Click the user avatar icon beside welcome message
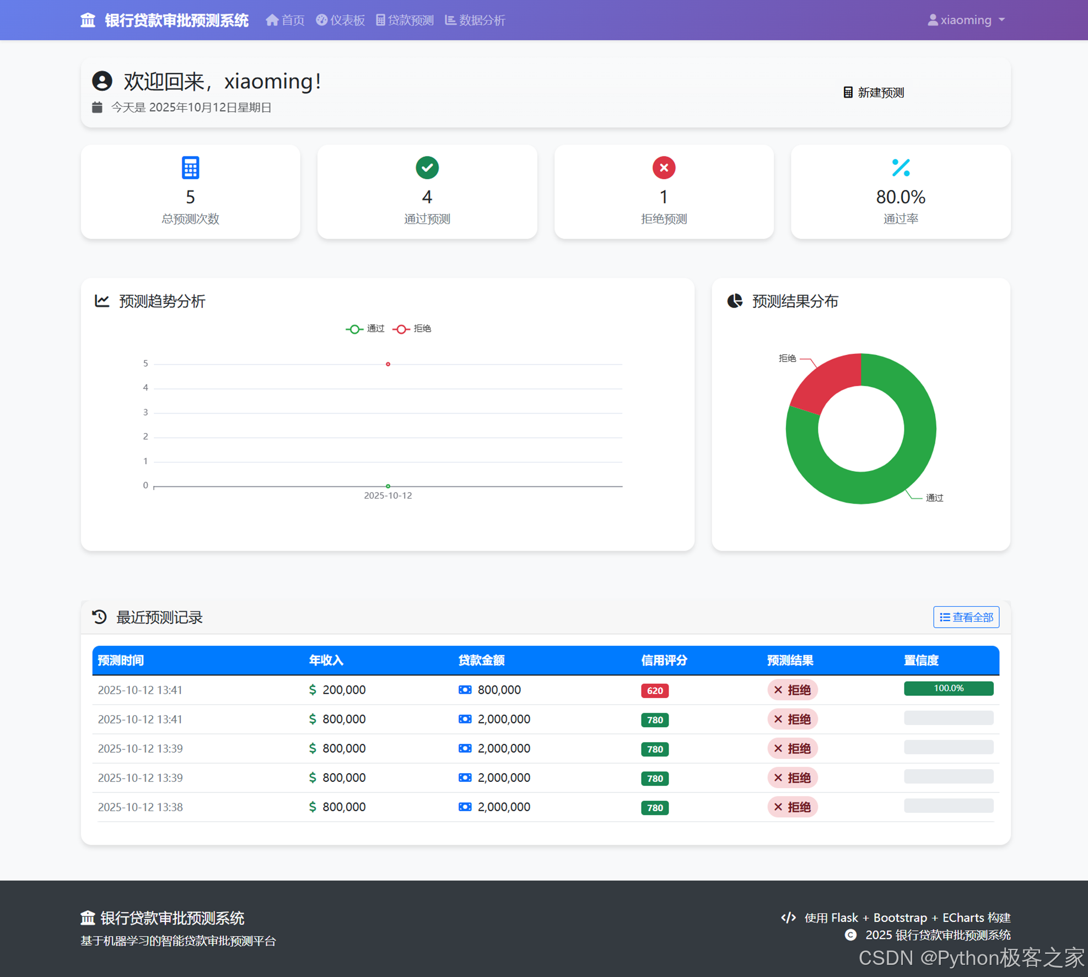This screenshot has width=1088, height=977. [102, 81]
